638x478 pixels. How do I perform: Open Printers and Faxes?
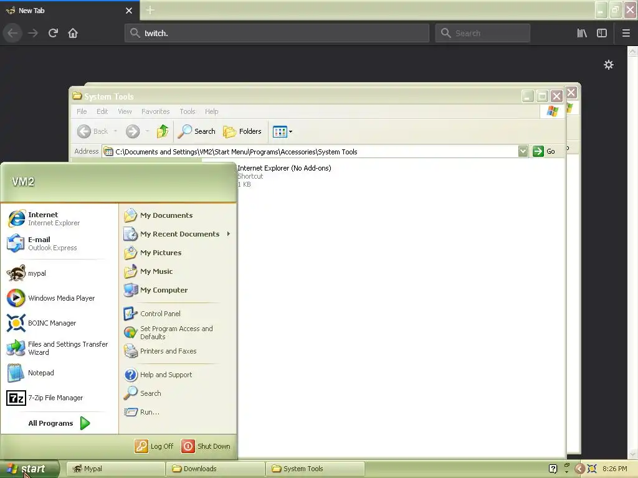tap(178, 351)
